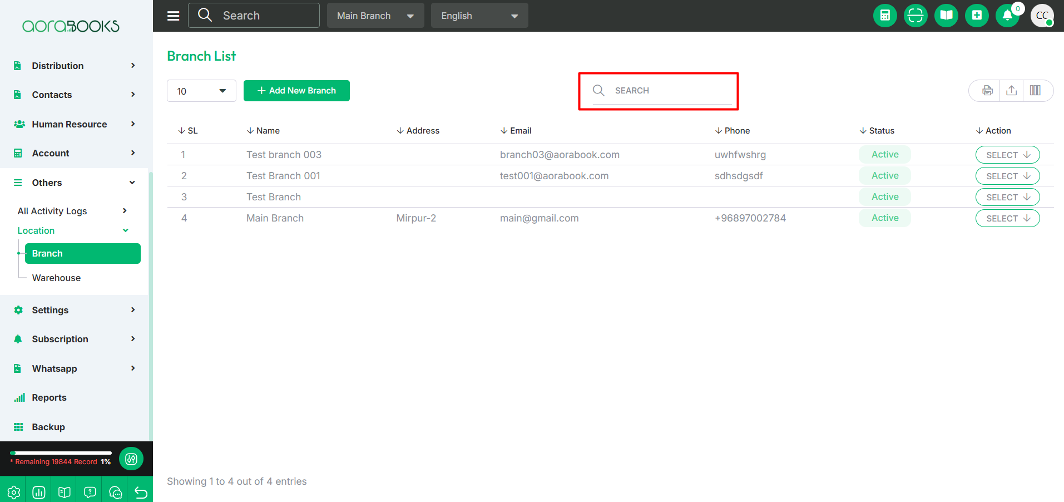Select the Branch menu item
Screen dimensions: 1064x502
point(82,253)
